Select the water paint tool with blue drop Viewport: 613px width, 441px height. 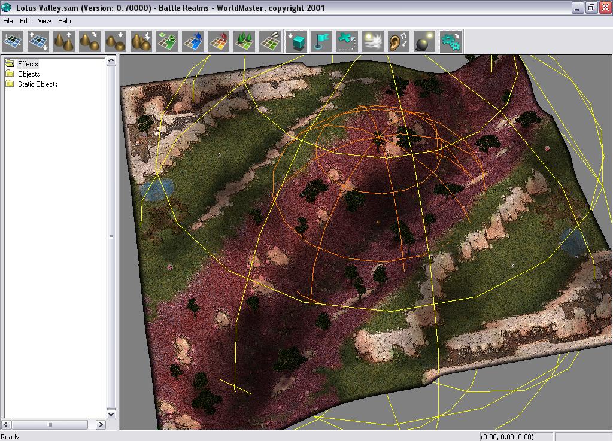pos(193,41)
